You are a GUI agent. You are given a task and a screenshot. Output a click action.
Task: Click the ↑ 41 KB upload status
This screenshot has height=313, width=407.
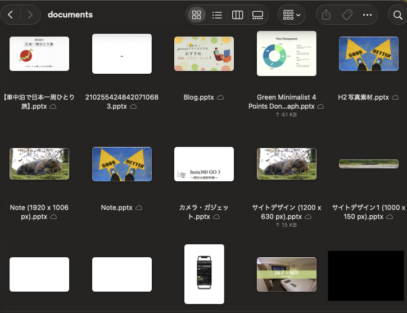pos(286,115)
